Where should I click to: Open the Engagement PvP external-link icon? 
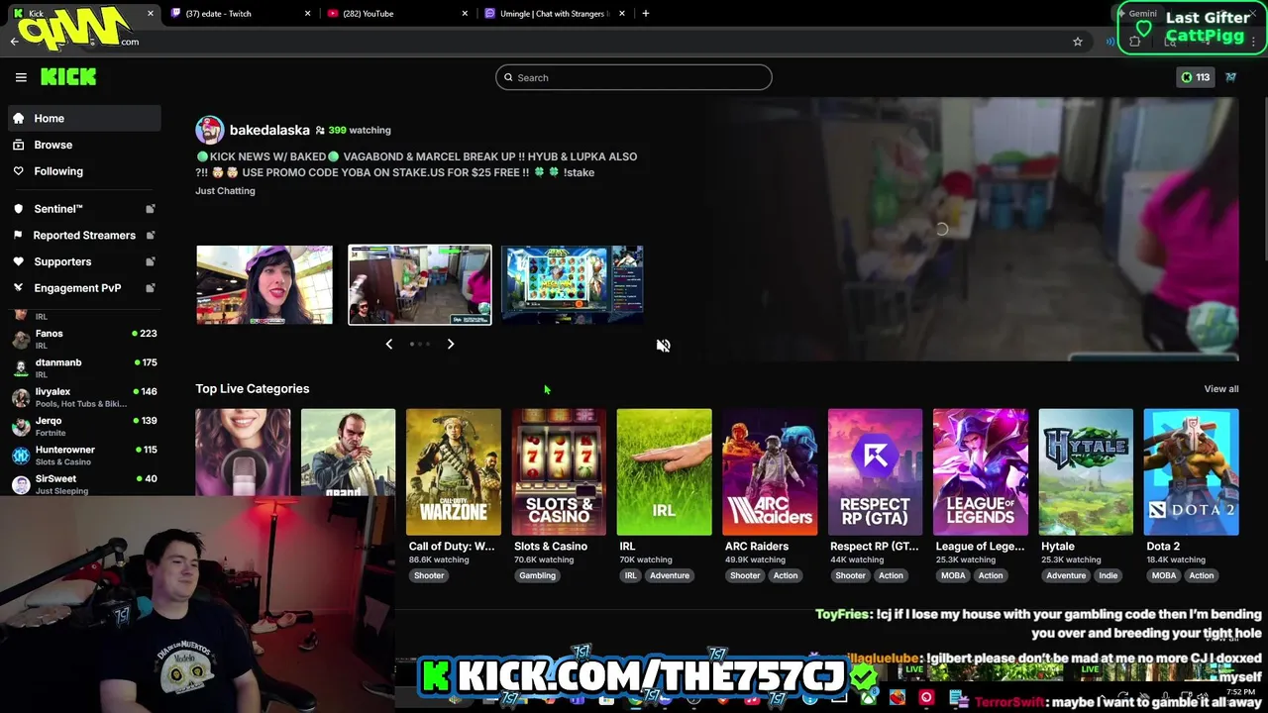click(151, 288)
